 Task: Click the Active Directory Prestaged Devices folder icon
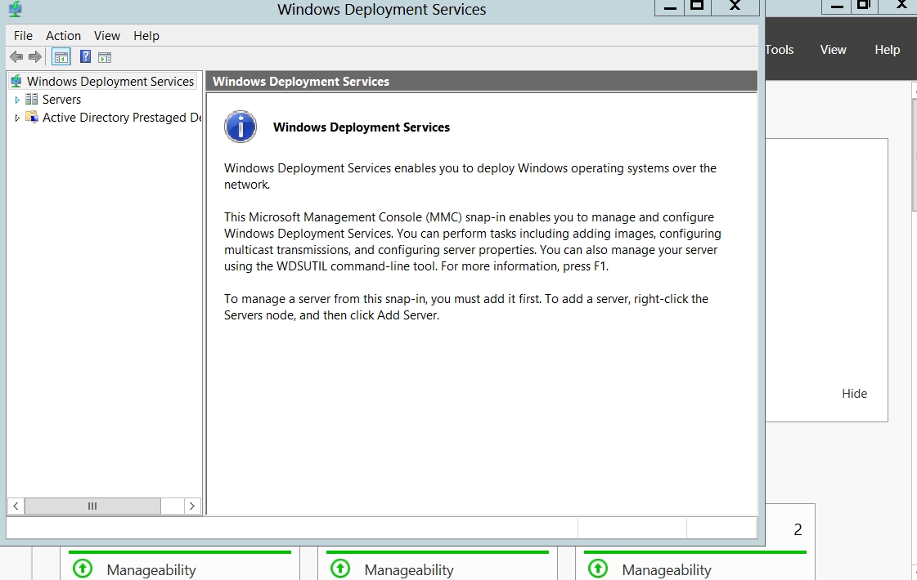click(32, 117)
